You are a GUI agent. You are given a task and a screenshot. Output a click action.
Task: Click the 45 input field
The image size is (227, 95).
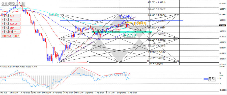pos(15,19)
